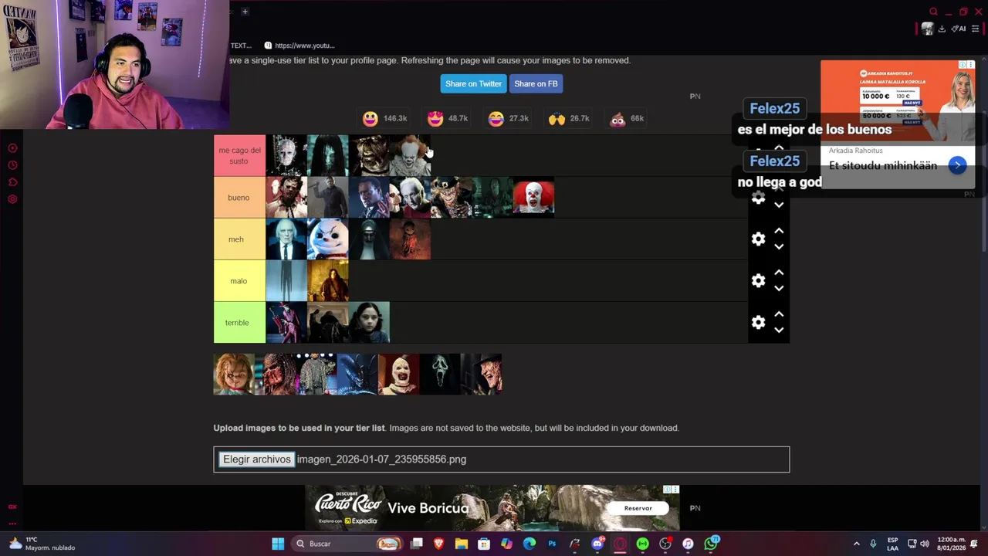
Task: Open the browser easy setup menu icon
Action: [x=975, y=29]
